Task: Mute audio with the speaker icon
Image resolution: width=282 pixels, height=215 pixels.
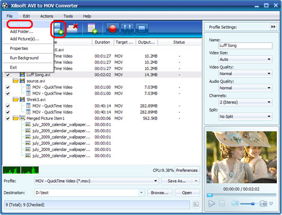Action: pos(235,204)
